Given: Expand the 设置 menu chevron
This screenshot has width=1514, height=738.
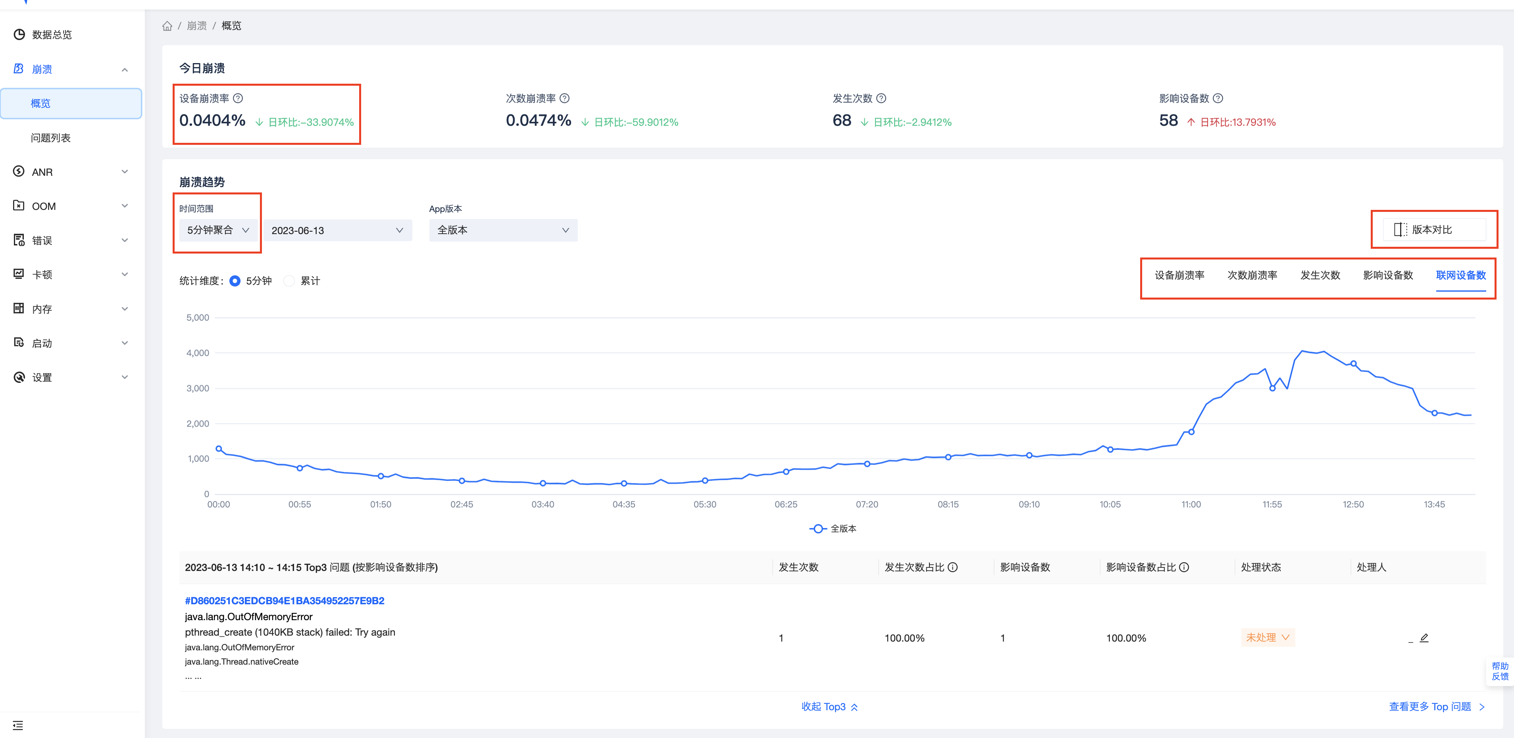Looking at the screenshot, I should click(x=125, y=377).
